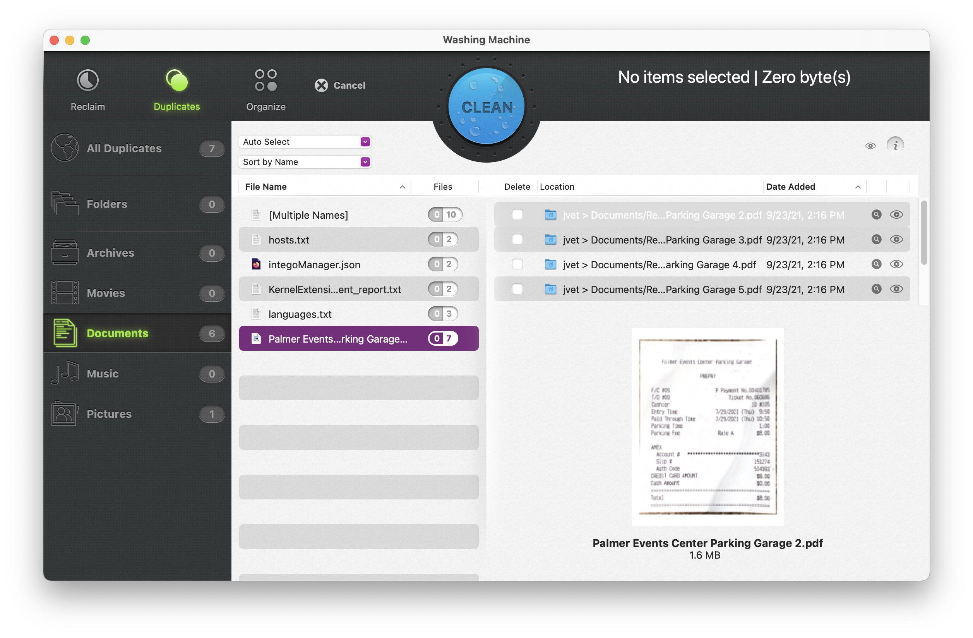Reveal Parking Garage 5.pdf with magnifier icon

pyautogui.click(x=876, y=289)
